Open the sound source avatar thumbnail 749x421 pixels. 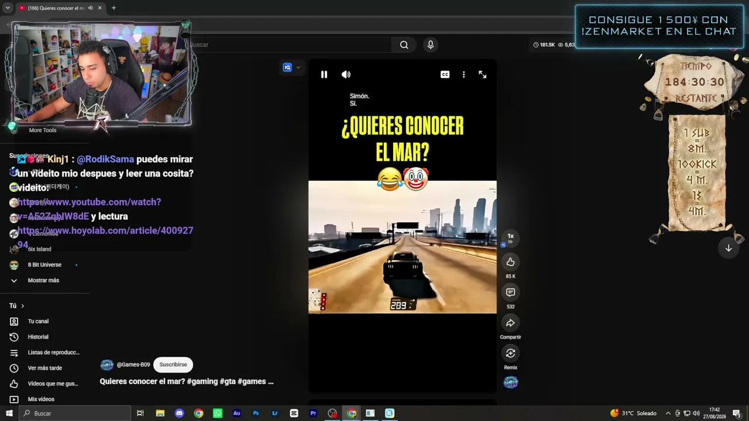511,382
